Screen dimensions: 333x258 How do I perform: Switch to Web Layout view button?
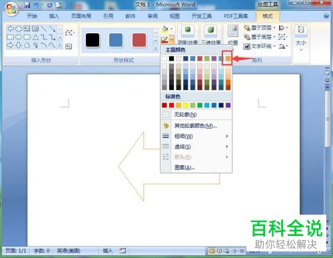226,251
